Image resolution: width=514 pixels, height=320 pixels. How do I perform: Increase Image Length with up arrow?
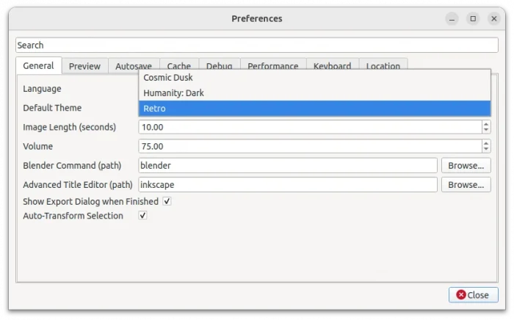[x=486, y=124]
